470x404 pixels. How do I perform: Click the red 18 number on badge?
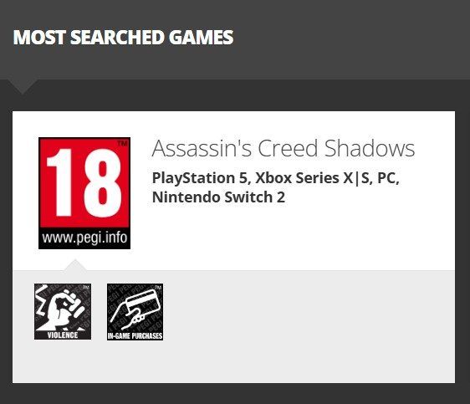click(x=84, y=183)
